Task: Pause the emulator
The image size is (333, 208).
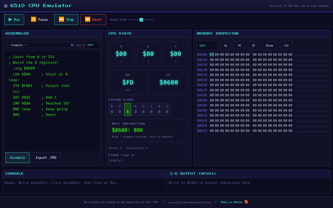Action: point(39,19)
